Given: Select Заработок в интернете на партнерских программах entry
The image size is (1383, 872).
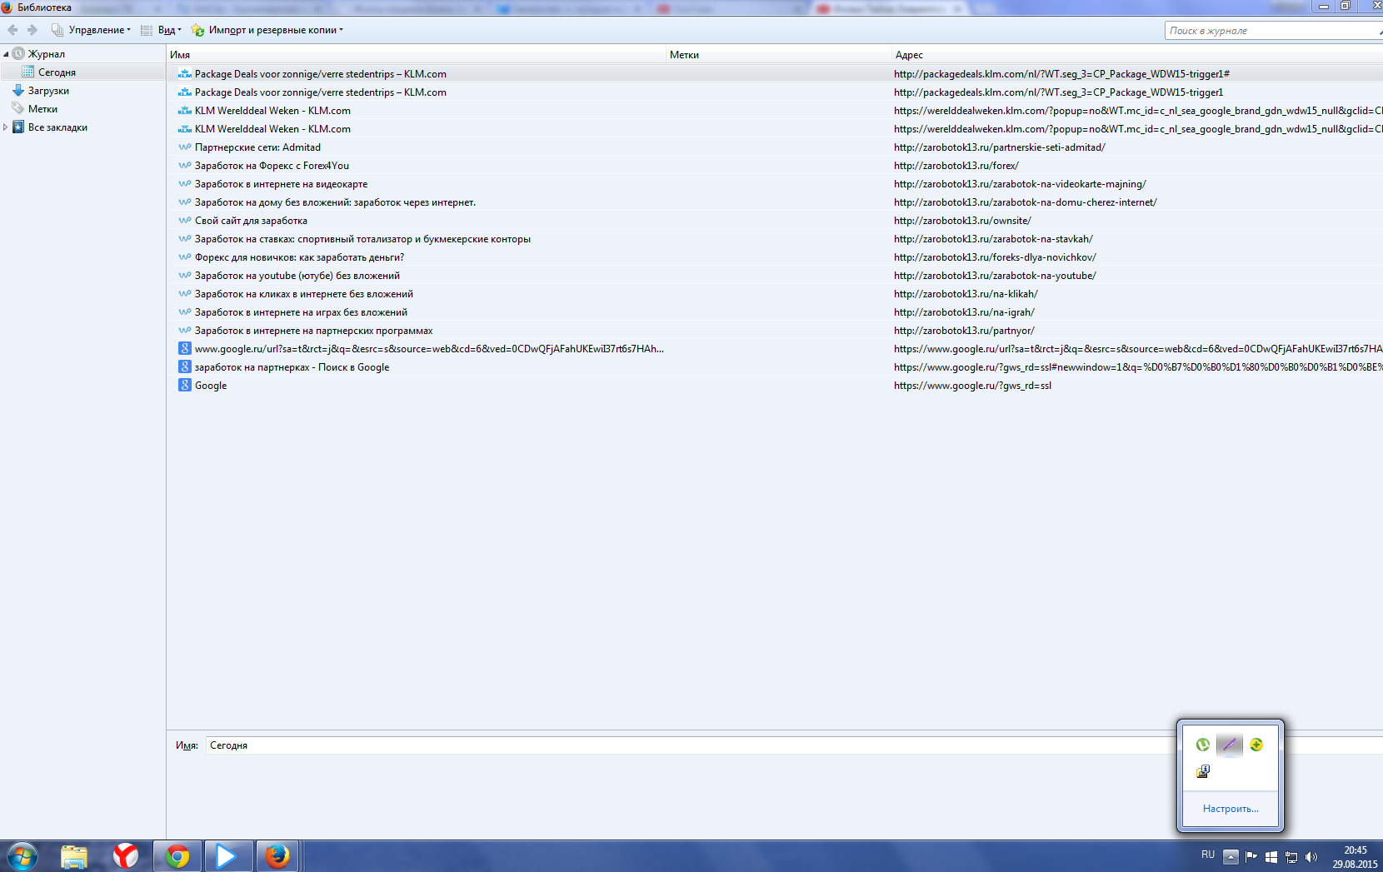Looking at the screenshot, I should pos(313,331).
